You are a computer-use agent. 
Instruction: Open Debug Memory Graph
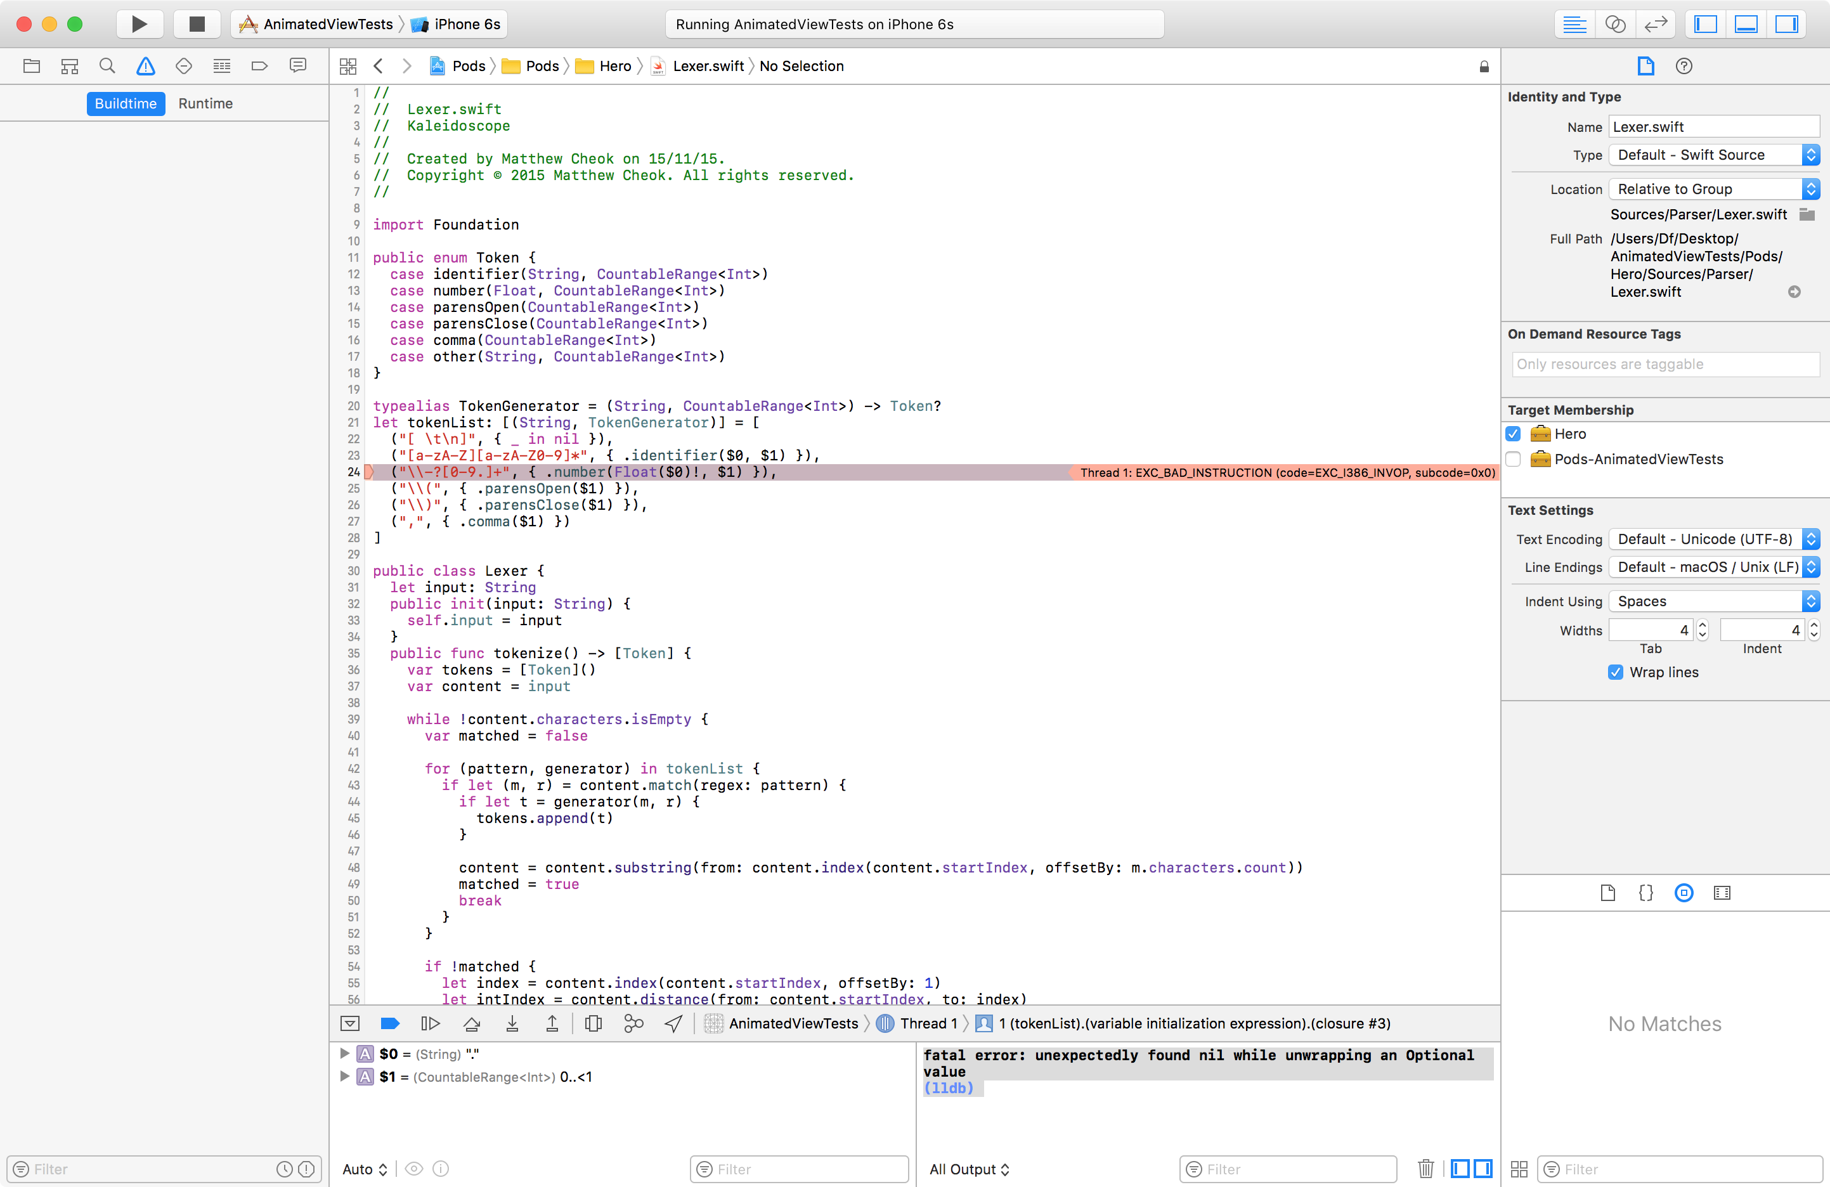tap(633, 1023)
